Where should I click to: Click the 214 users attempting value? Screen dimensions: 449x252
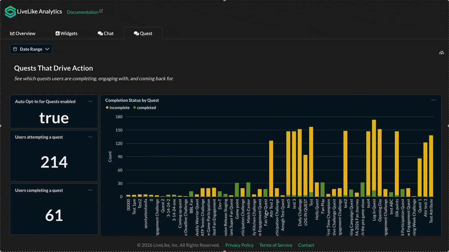tap(54, 162)
